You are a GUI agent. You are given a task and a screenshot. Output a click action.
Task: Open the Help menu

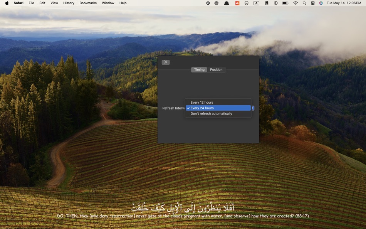coord(123,3)
